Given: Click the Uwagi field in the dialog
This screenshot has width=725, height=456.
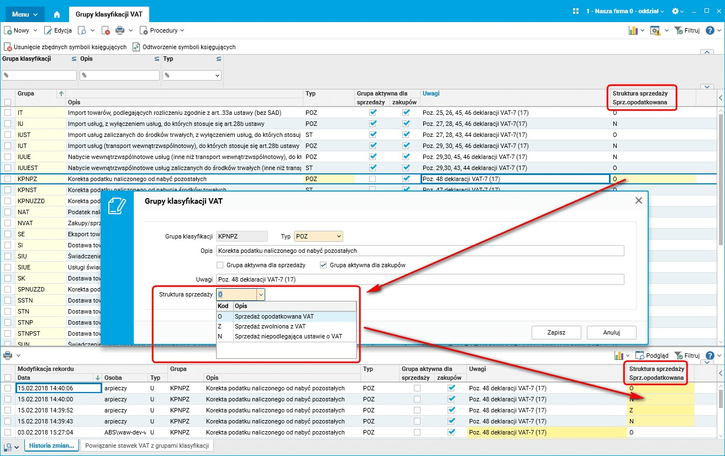Looking at the screenshot, I should click(x=420, y=280).
